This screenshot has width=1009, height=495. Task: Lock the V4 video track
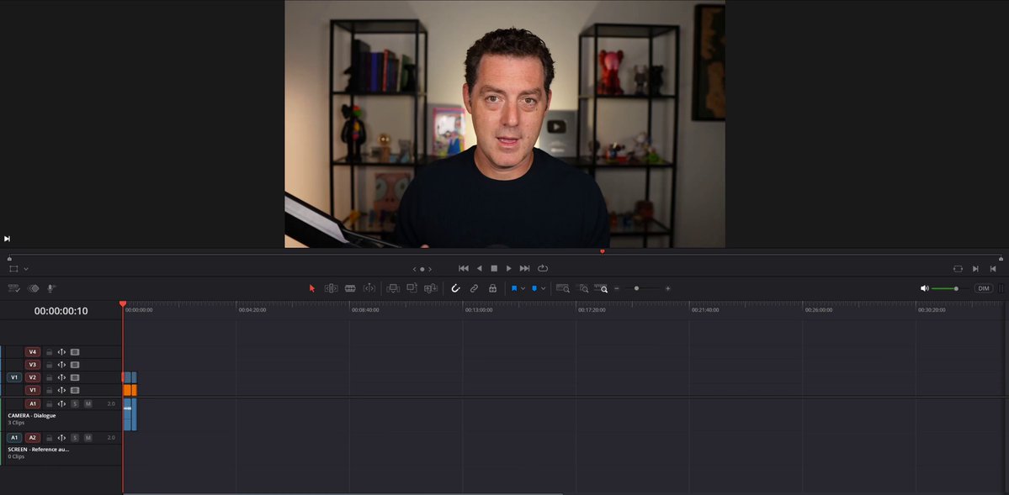point(50,352)
